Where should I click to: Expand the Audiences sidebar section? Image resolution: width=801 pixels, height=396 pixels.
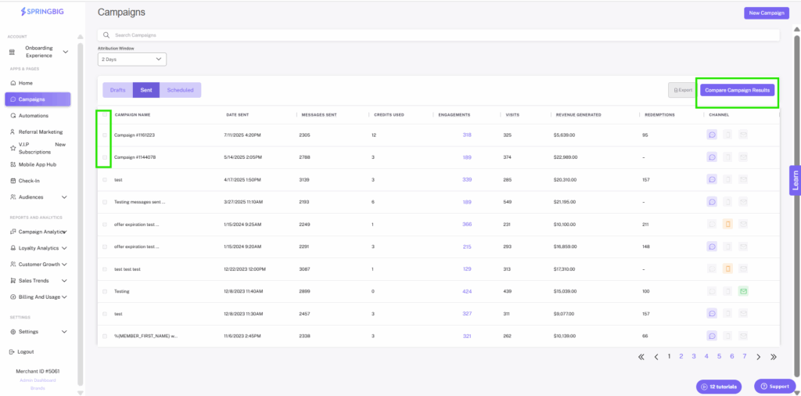(x=64, y=197)
